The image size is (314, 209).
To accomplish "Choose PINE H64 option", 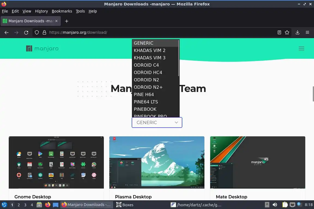I will [x=155, y=94].
